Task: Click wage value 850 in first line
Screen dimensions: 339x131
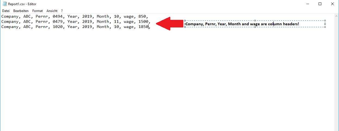Action: (x=142, y=16)
